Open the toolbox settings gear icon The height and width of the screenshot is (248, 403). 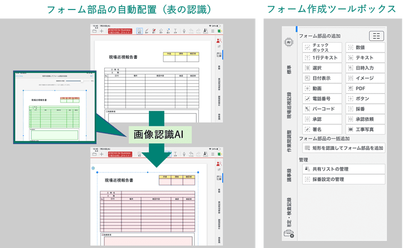pos(289,233)
